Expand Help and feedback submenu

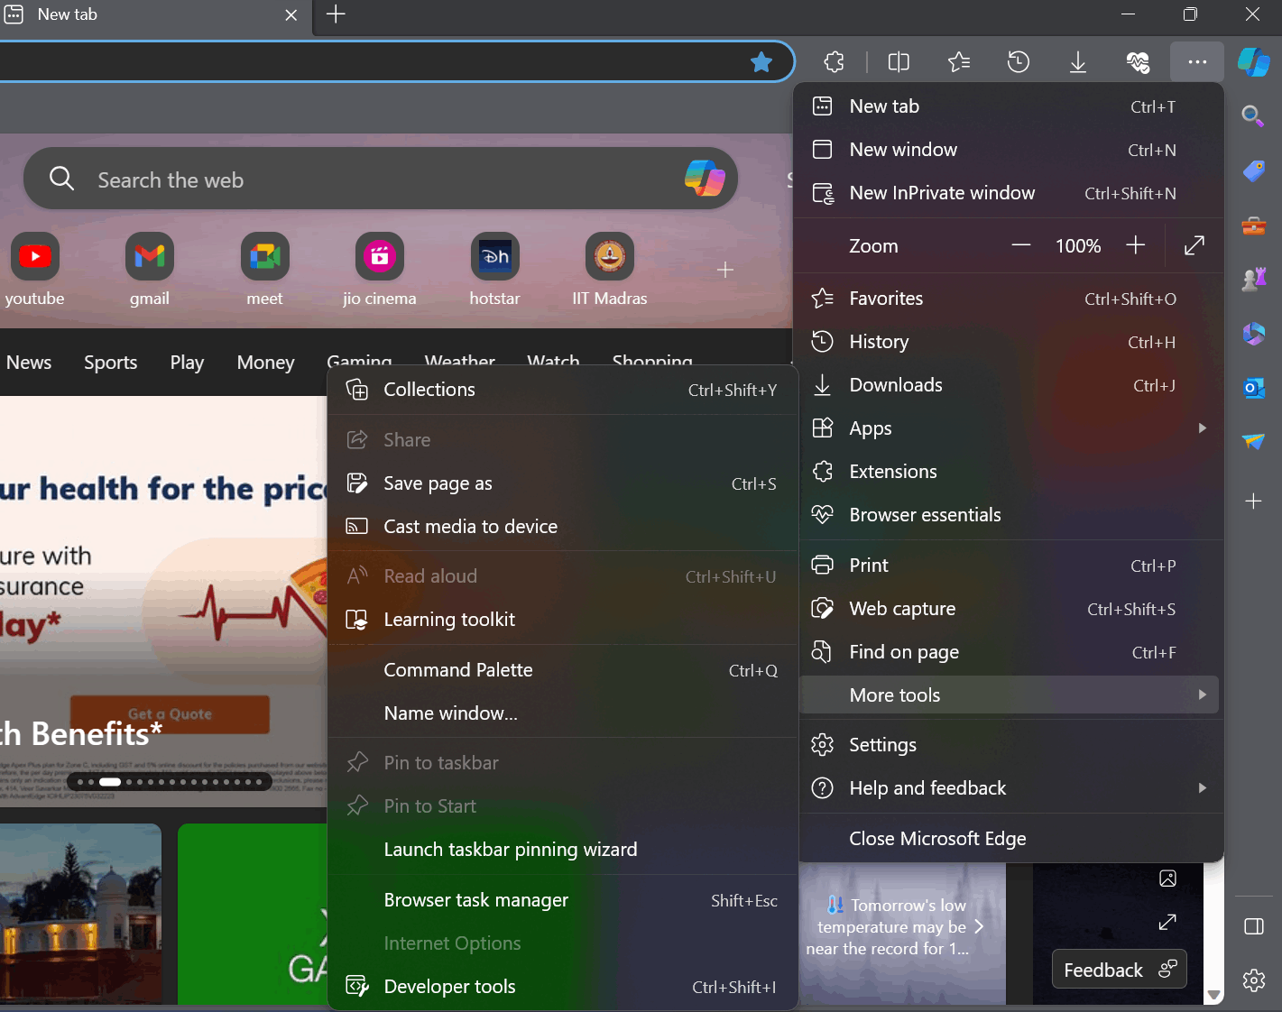click(x=1010, y=787)
